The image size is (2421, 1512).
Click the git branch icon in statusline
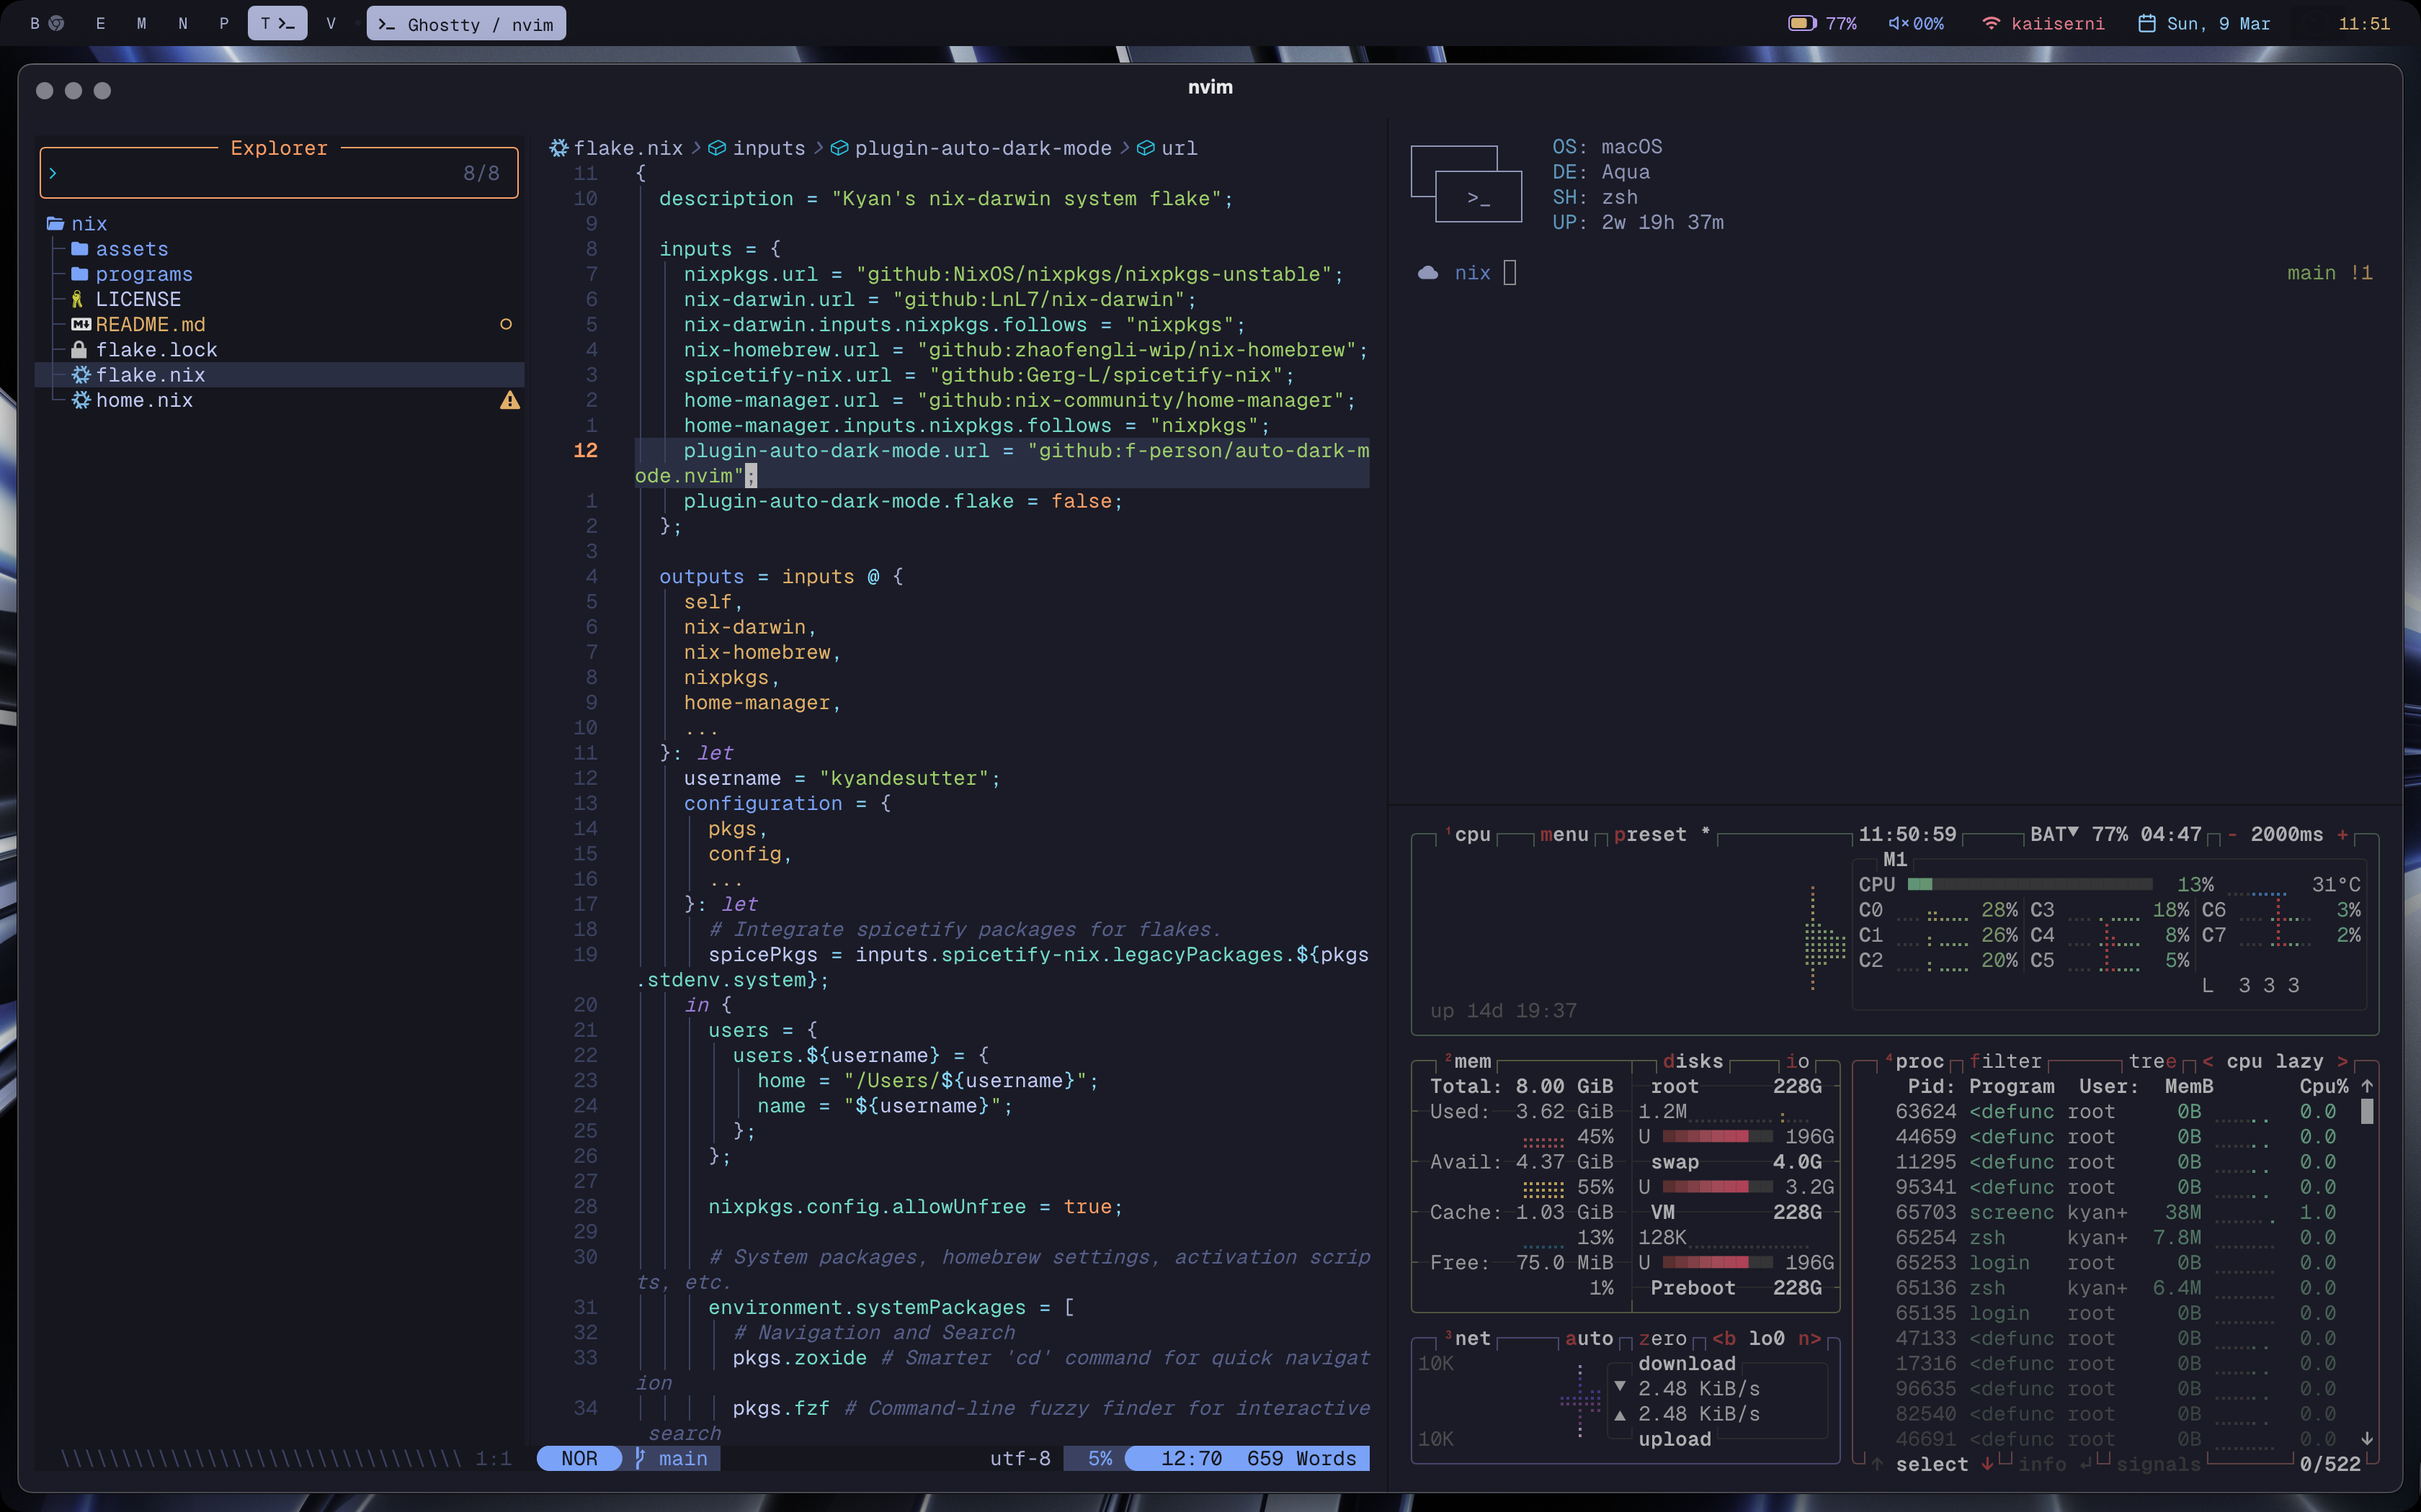[x=641, y=1458]
